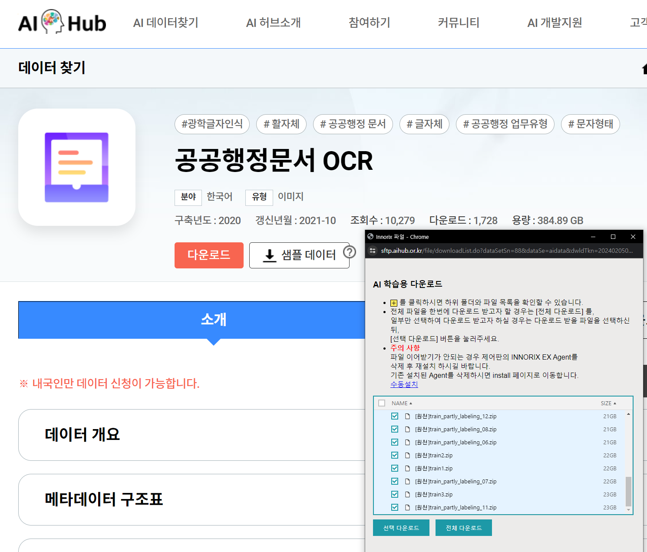Maximize the Innorix popup window

[x=613, y=237]
